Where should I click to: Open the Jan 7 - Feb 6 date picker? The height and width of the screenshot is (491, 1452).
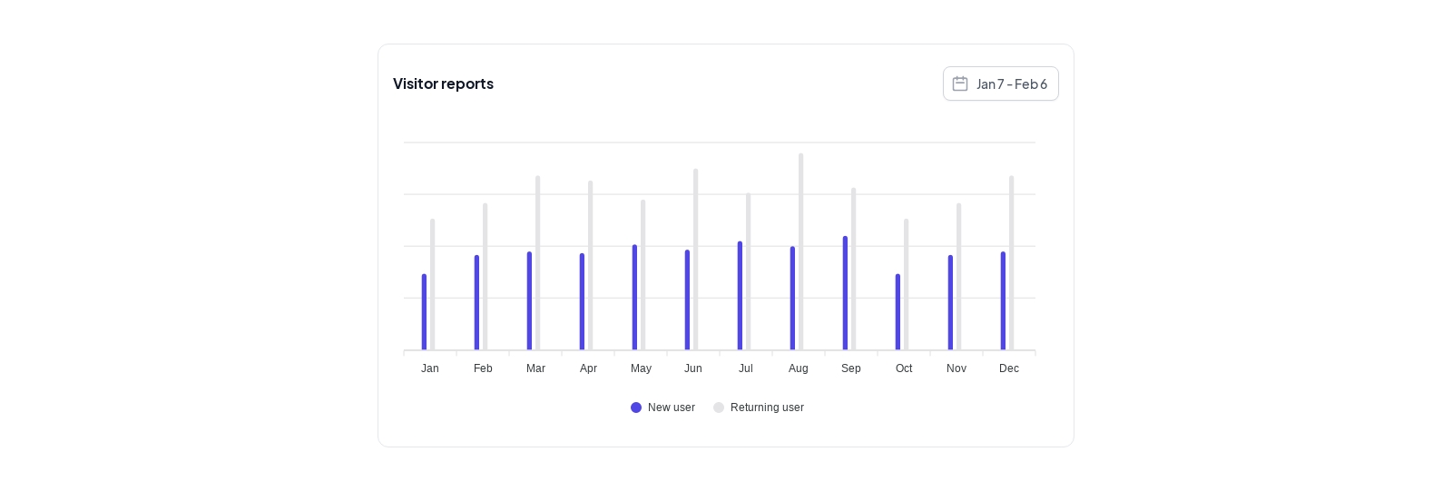coord(1000,83)
